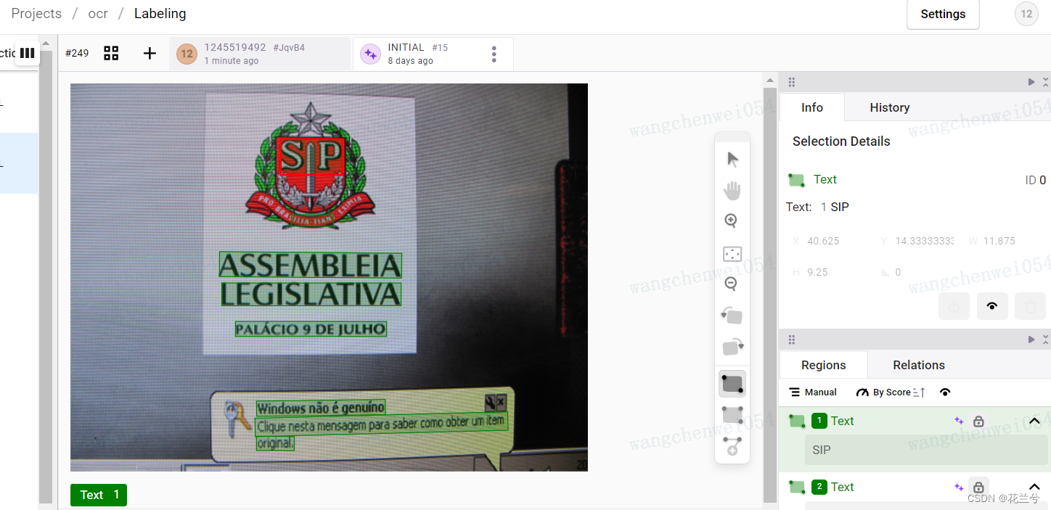
Task: Select the ASSEMBLEIA text region on the image
Action: click(311, 266)
